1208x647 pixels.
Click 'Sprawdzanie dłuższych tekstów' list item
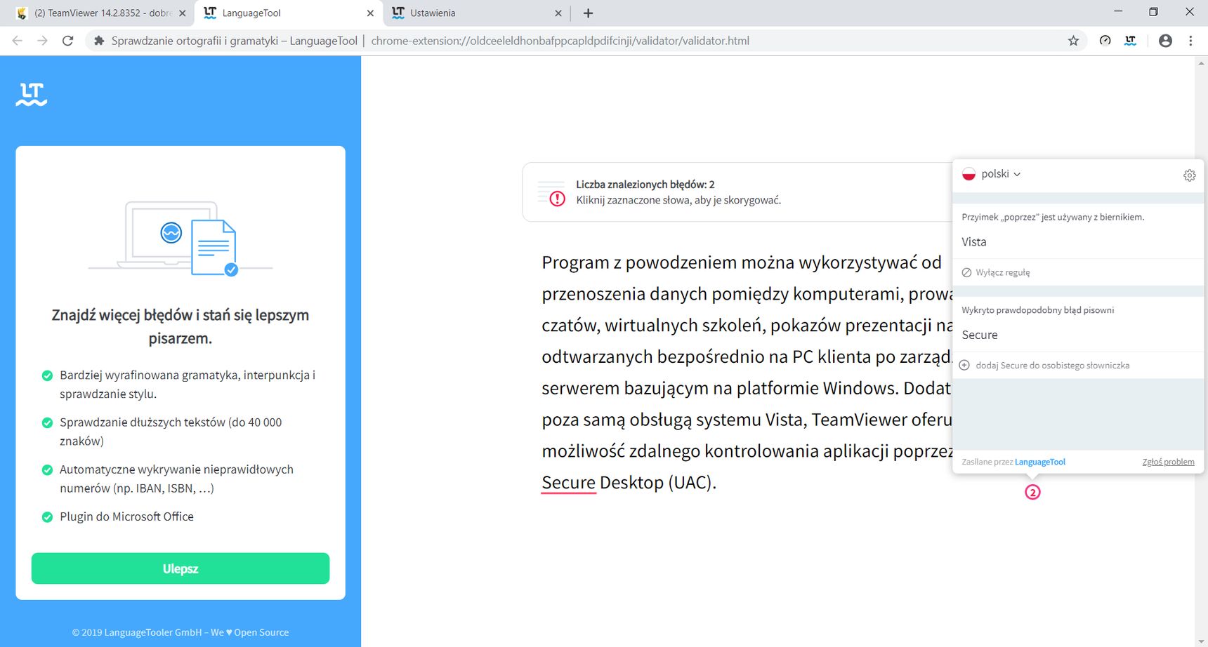point(171,432)
